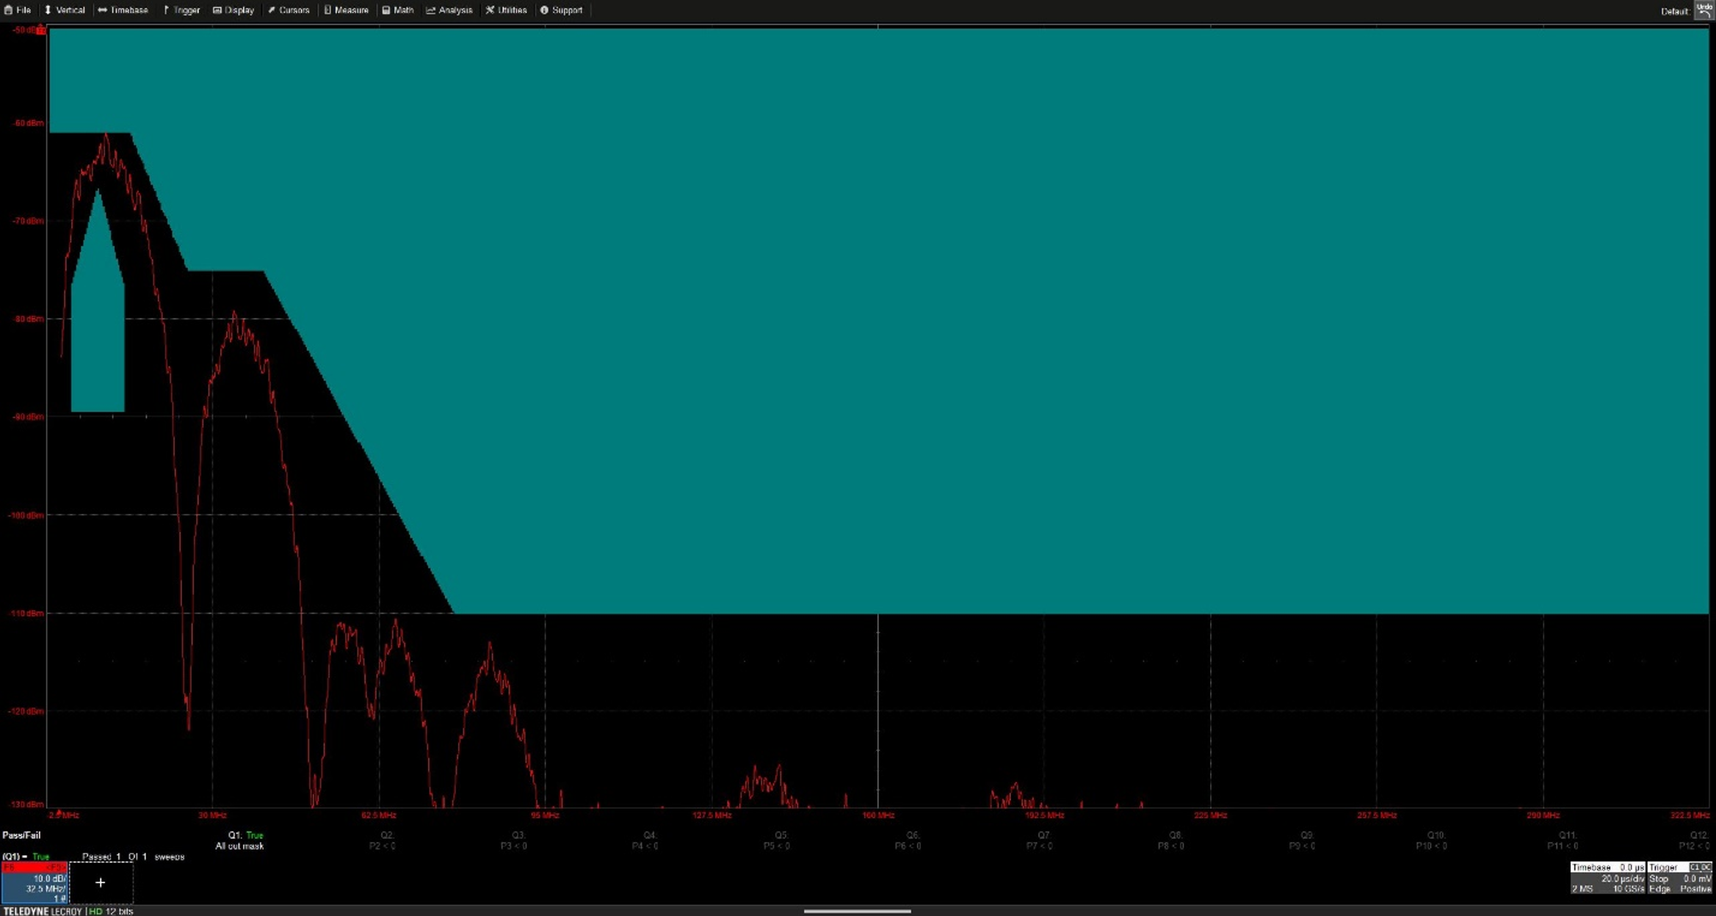Open the Measure menu
1716x916 pixels.
coord(347,10)
